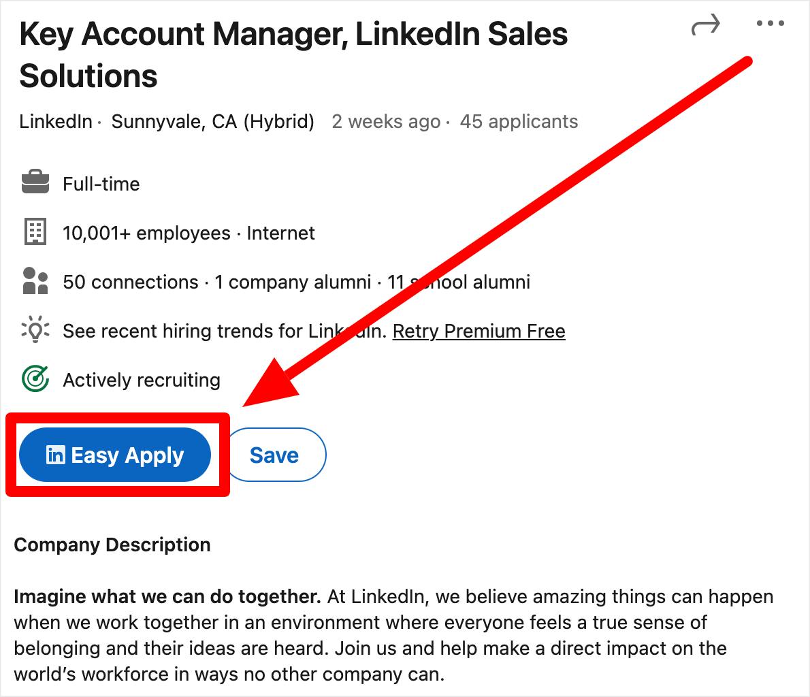The width and height of the screenshot is (810, 697).
Task: Click the share arrow icon
Action: tap(706, 24)
